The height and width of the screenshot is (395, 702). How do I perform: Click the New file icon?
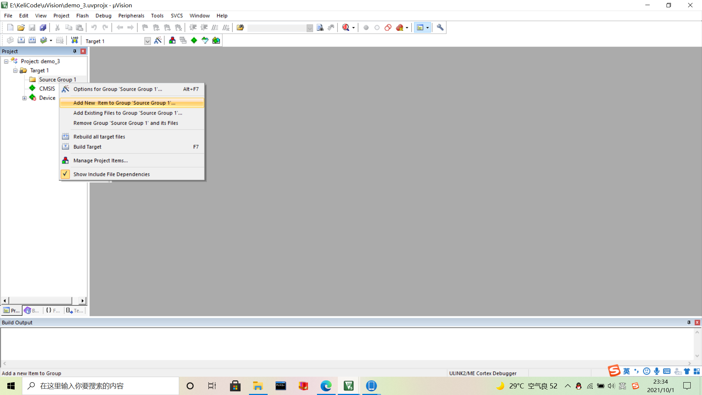(x=10, y=27)
